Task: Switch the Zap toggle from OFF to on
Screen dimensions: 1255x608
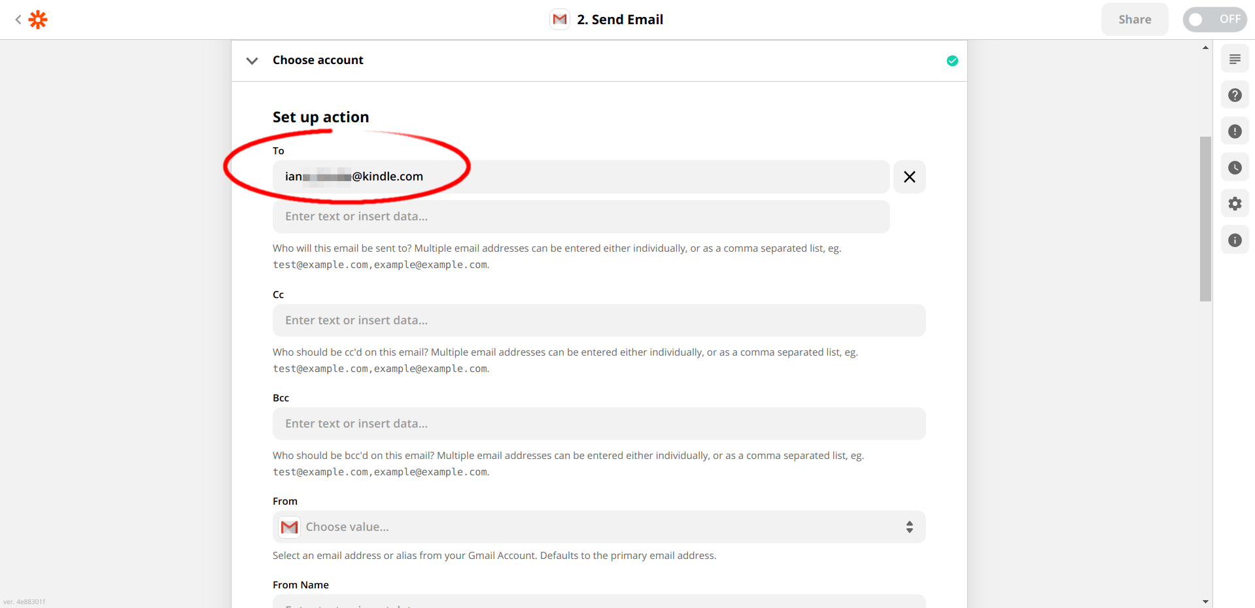Action: pos(1214,19)
